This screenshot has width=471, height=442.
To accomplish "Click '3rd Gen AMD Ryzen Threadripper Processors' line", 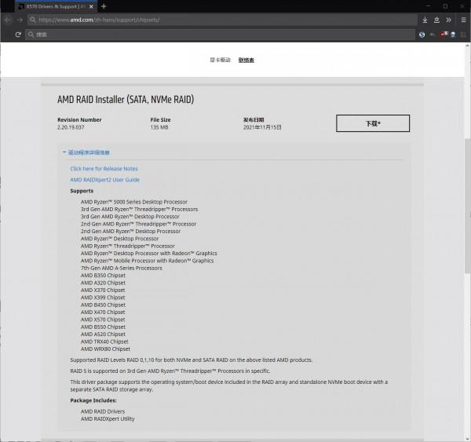I will (140, 210).
